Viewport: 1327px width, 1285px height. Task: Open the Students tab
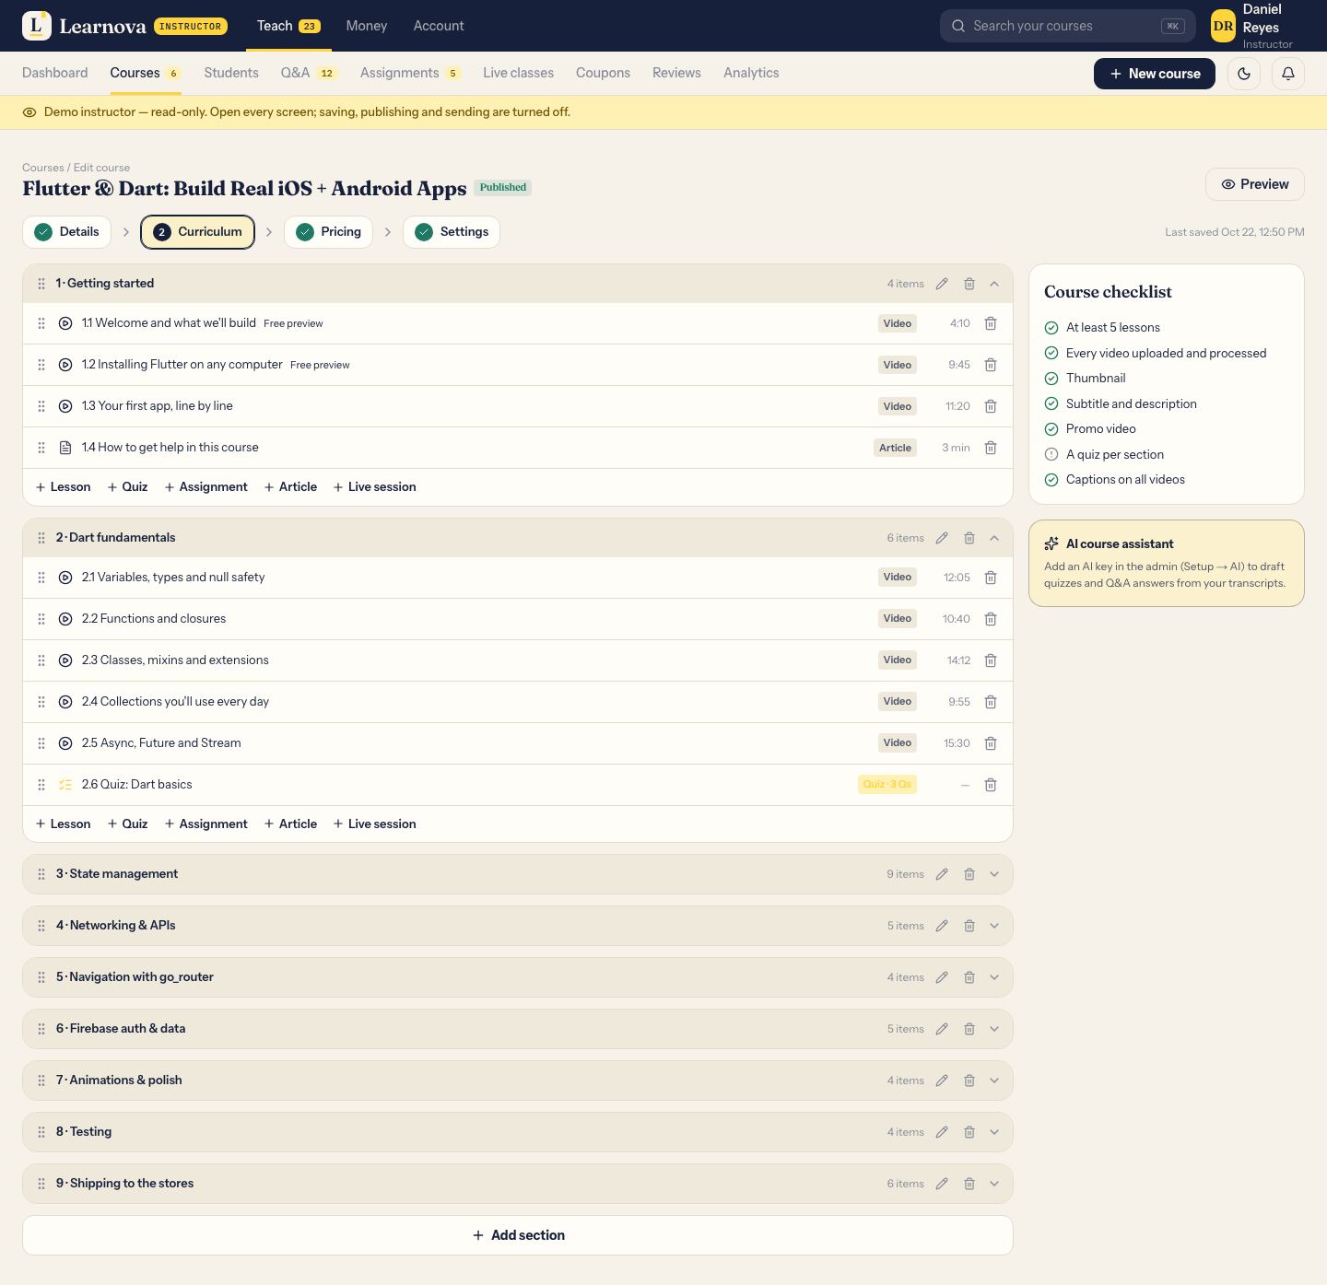pos(231,73)
